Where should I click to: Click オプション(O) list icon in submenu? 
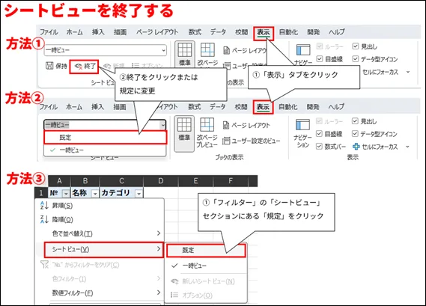coord(174,295)
